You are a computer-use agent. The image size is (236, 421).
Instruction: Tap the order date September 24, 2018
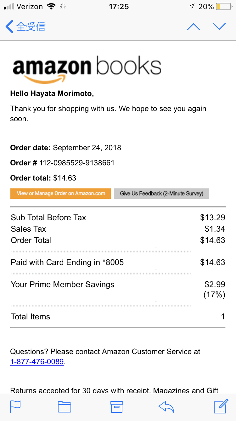(x=87, y=148)
